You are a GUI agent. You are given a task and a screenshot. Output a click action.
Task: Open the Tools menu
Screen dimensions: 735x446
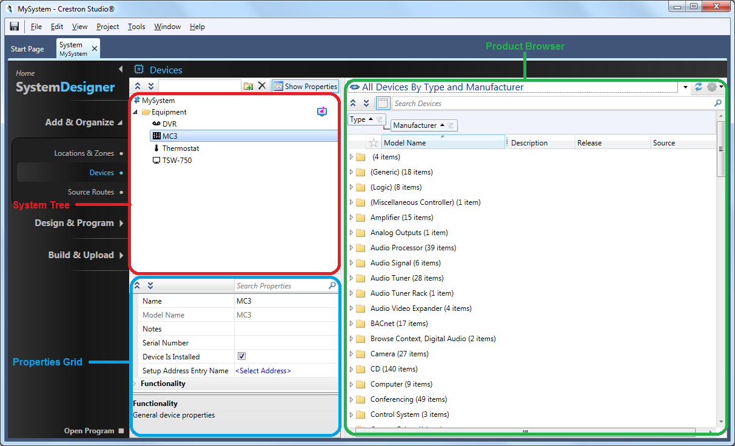(x=136, y=27)
